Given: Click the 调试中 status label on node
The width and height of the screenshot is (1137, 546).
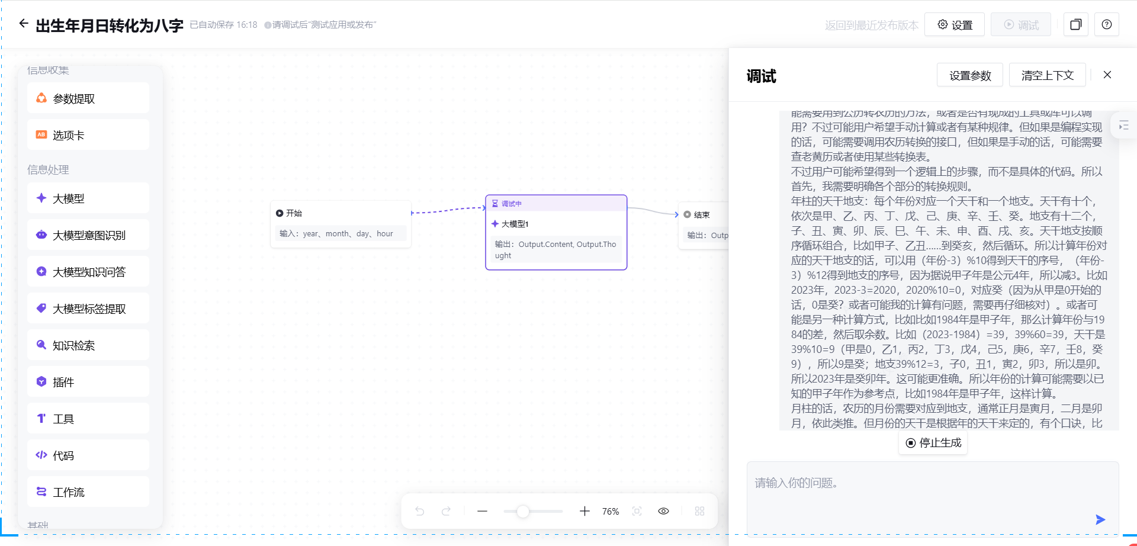Looking at the screenshot, I should pos(512,204).
